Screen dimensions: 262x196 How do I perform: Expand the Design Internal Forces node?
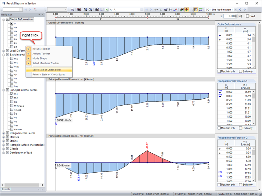pyautogui.click(x=3, y=133)
